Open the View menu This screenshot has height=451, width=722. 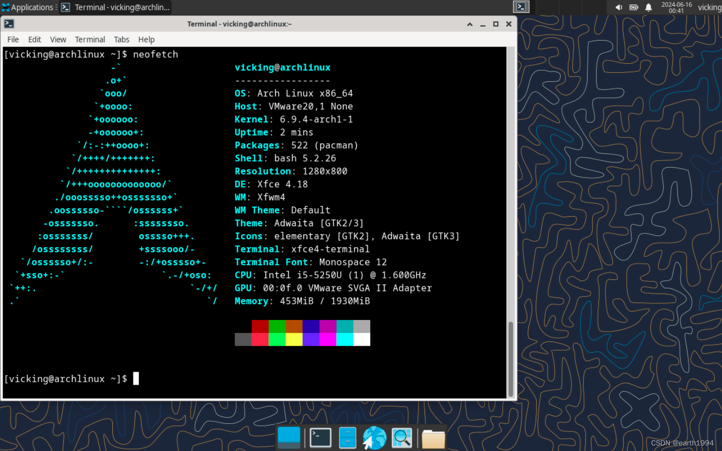tap(58, 40)
